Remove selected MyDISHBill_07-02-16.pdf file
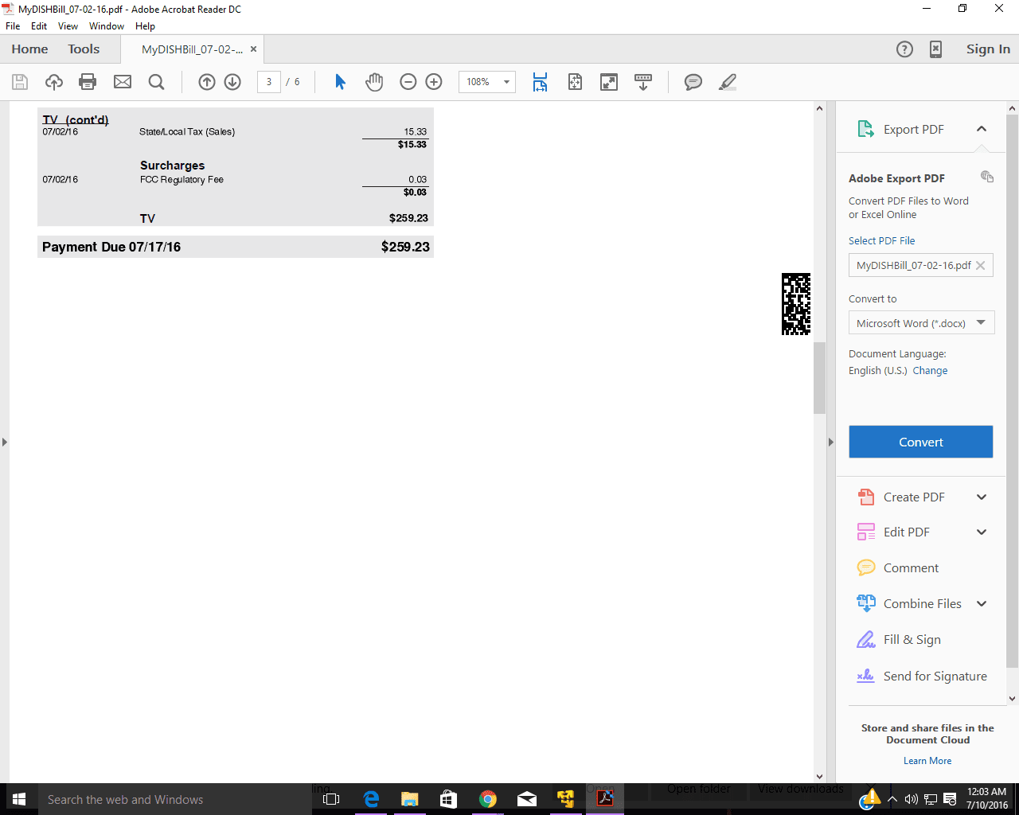Image resolution: width=1019 pixels, height=815 pixels. point(981,266)
